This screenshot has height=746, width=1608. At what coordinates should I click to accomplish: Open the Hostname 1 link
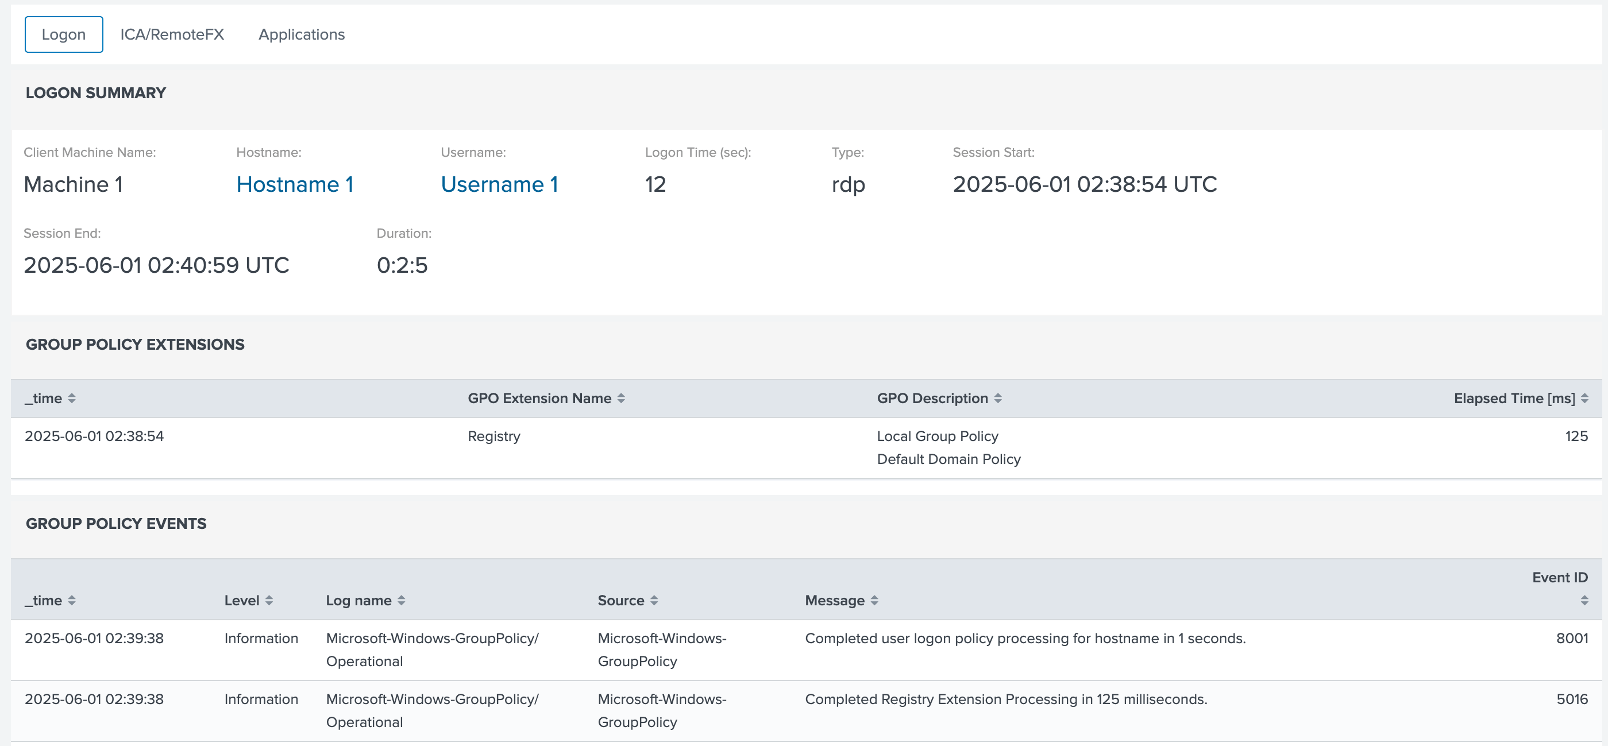295,184
